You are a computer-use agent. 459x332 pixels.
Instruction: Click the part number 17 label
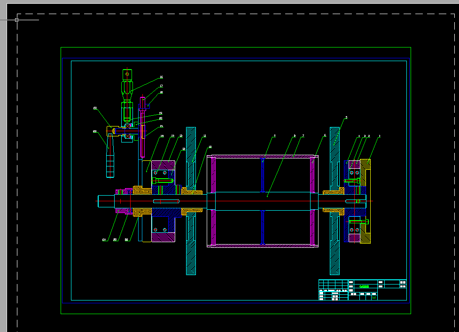pyautogui.click(x=161, y=86)
